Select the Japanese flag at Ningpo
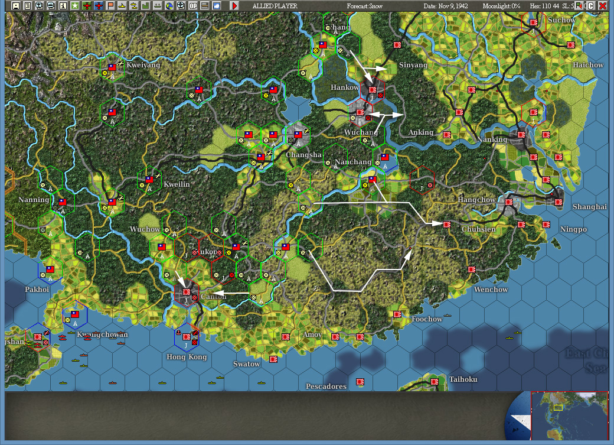The width and height of the screenshot is (614, 445). [x=546, y=224]
